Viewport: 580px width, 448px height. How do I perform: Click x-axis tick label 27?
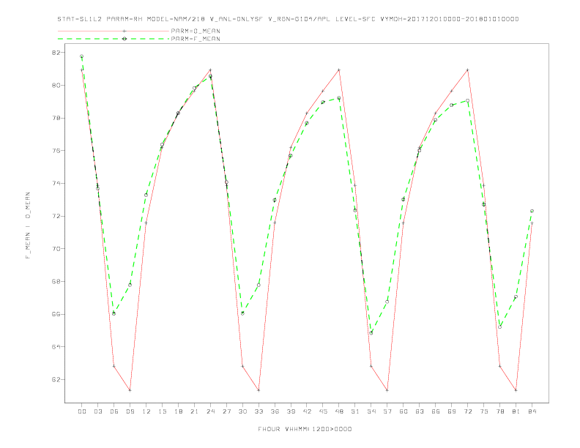click(x=226, y=411)
